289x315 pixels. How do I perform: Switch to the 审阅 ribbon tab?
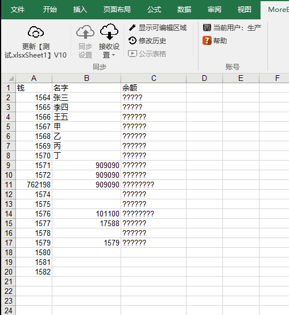coord(214,10)
